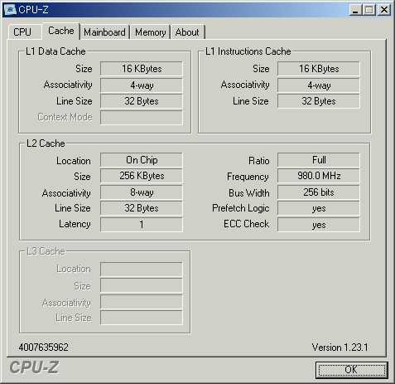Viewport: 395px width, 384px height.
Task: Click the Ratio label
Action: click(x=259, y=161)
